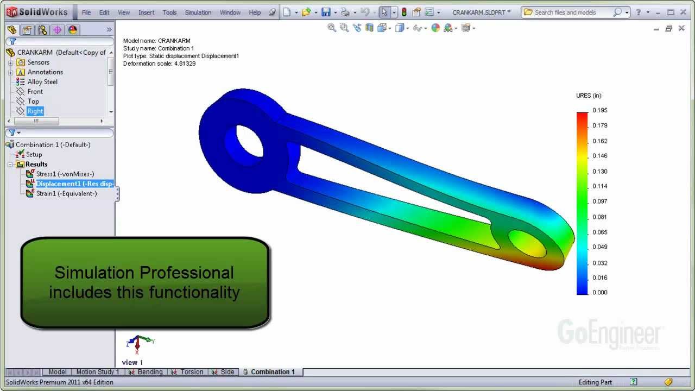This screenshot has height=391, width=695.
Task: Open the DisplayManager tab
Action: [73, 30]
